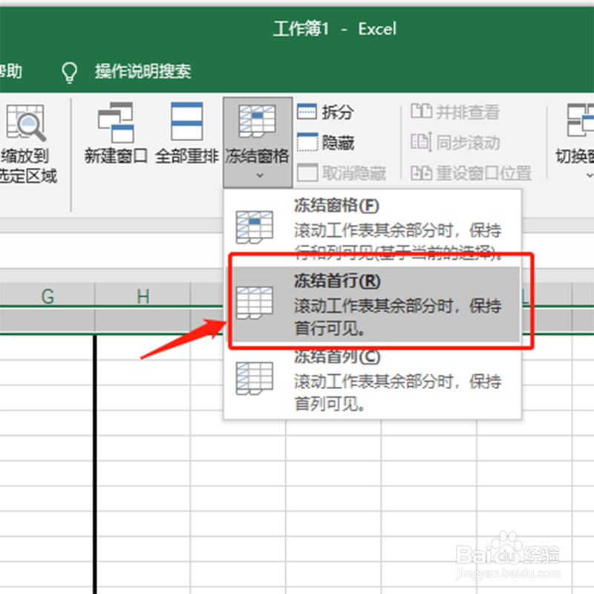Click the 操作说明搜索 search box
Viewport: 594px width, 594px height.
[143, 71]
